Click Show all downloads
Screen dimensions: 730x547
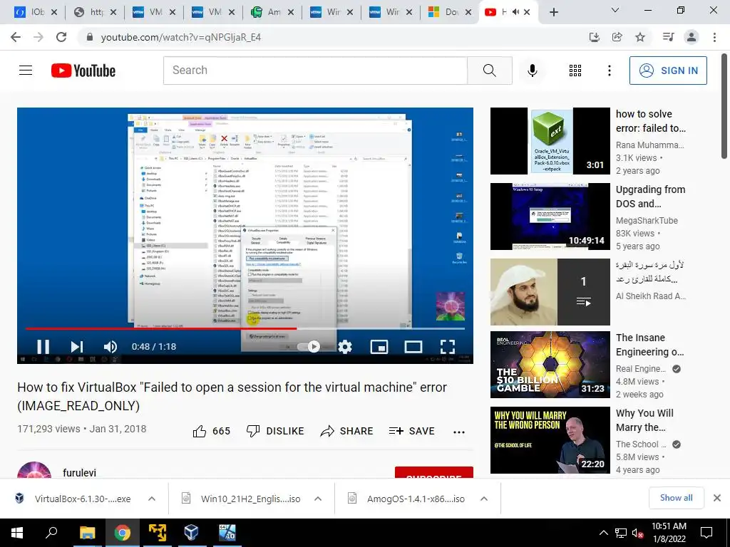click(x=676, y=498)
